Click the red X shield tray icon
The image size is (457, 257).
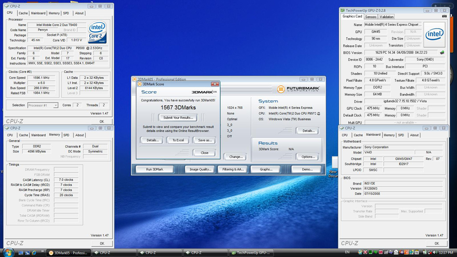[x=365, y=253]
